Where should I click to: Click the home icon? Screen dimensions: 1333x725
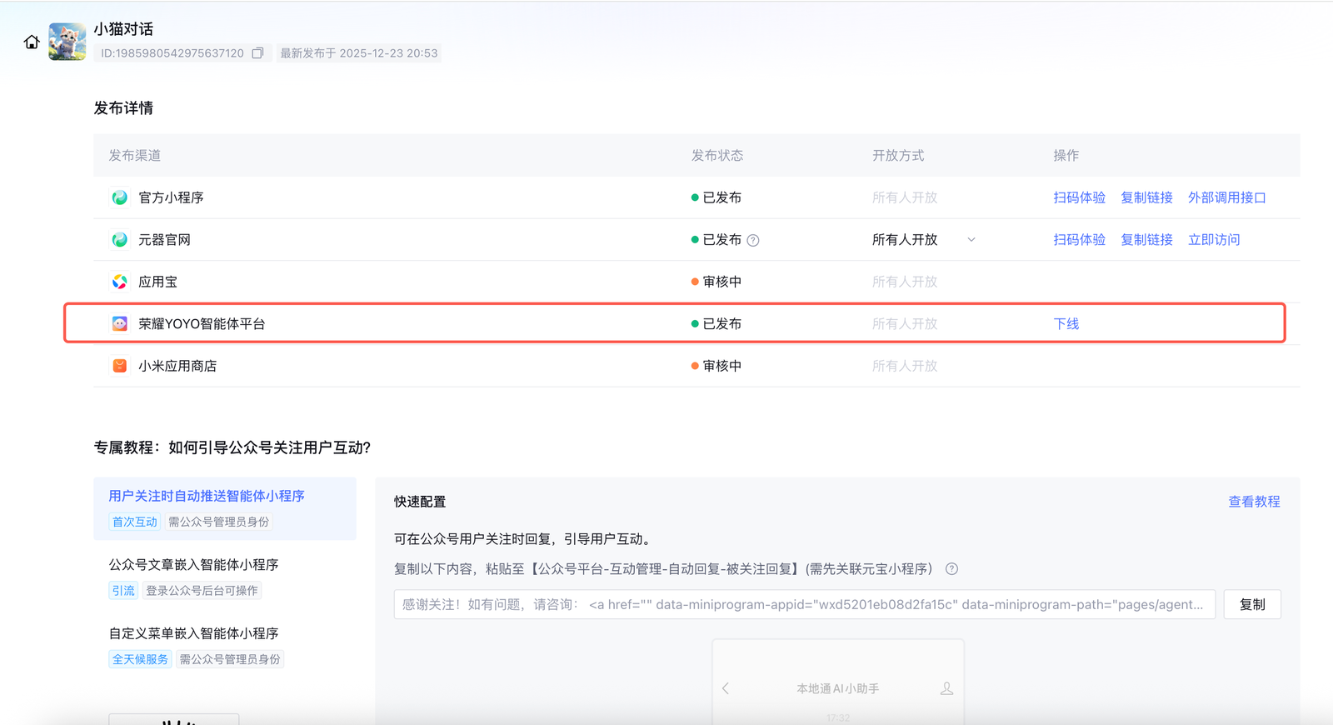pyautogui.click(x=32, y=42)
